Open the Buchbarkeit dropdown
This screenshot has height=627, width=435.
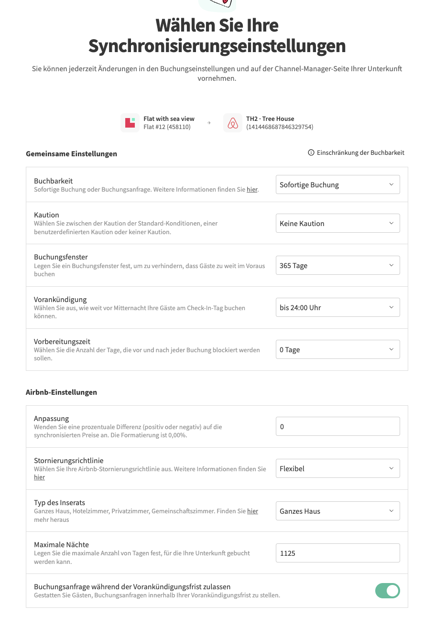(x=337, y=185)
